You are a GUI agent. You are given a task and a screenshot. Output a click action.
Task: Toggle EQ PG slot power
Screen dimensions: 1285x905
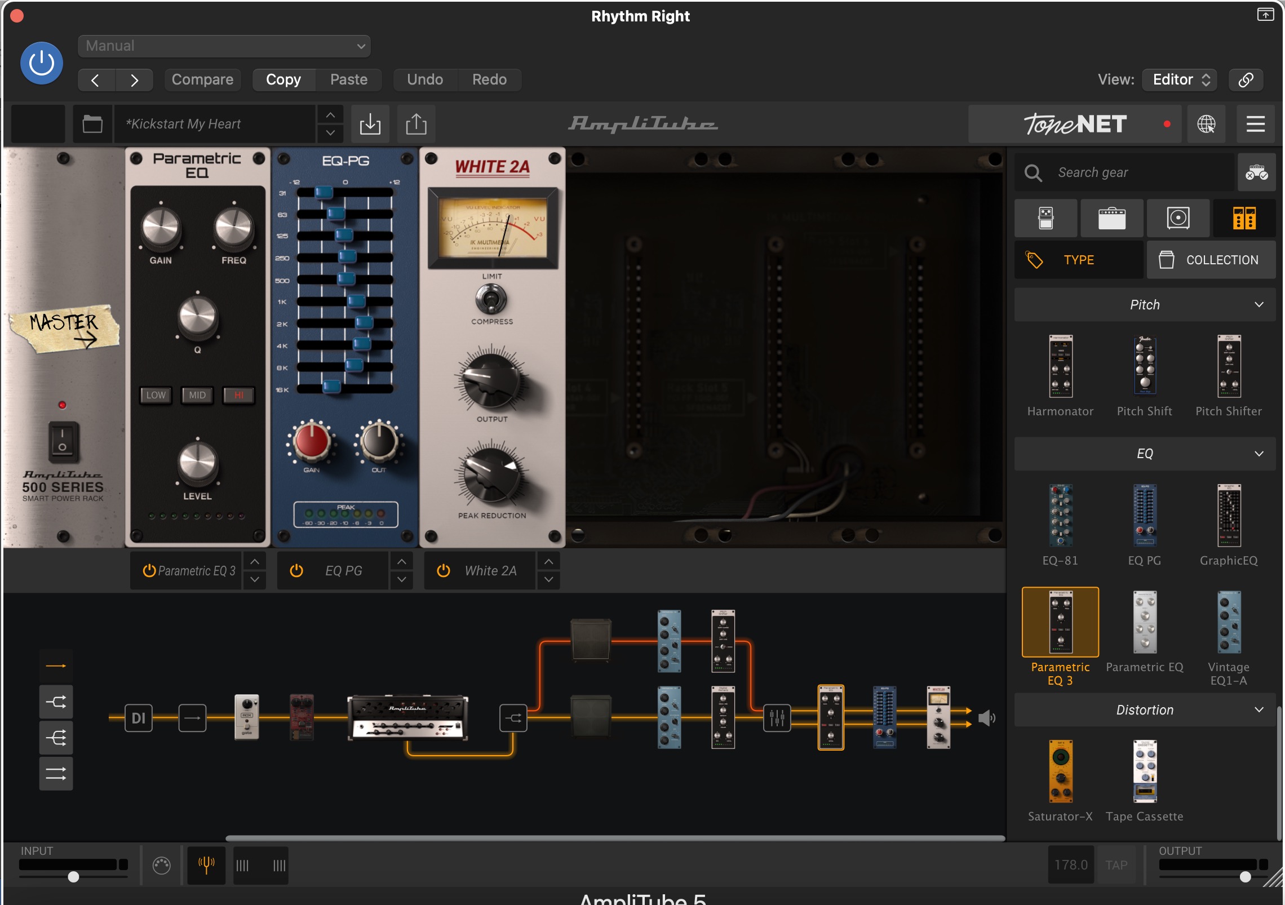coord(296,571)
